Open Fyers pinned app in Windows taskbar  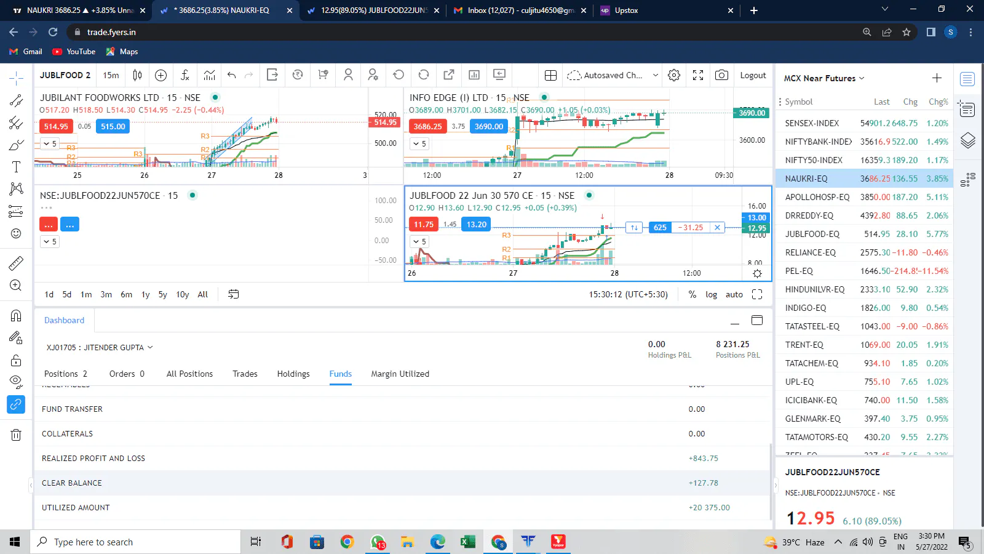(x=528, y=542)
